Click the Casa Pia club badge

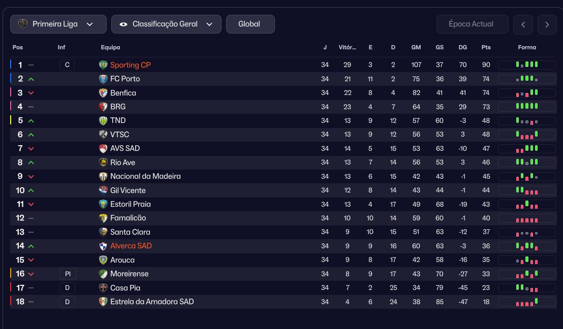pyautogui.click(x=103, y=288)
